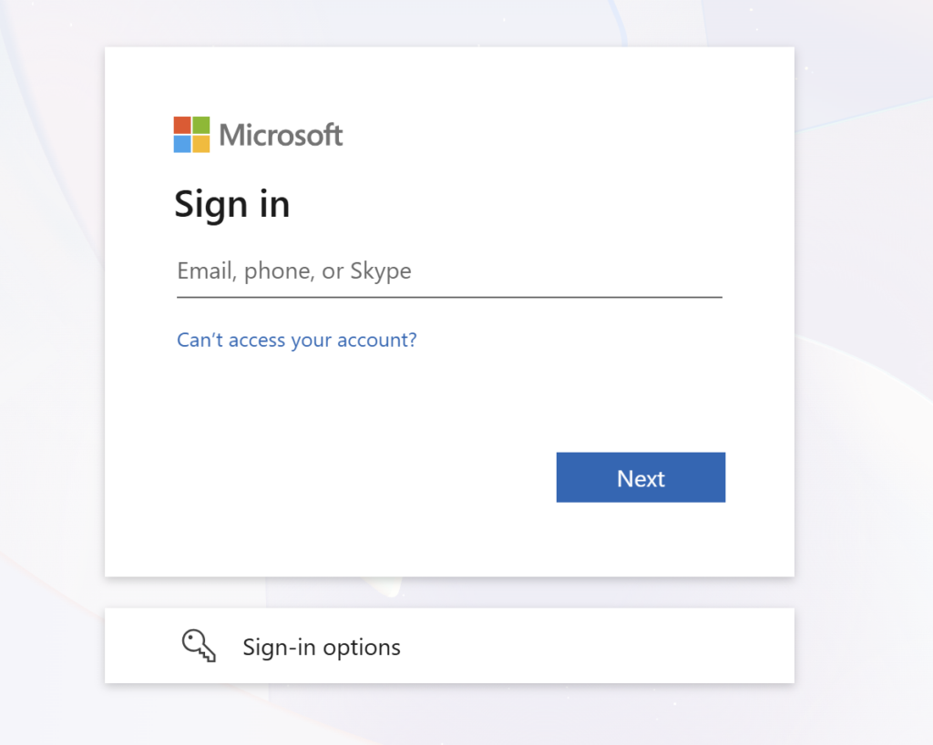Click the gap between card and Sign-in options
Viewport: 933px width, 745px height.
pos(448,592)
